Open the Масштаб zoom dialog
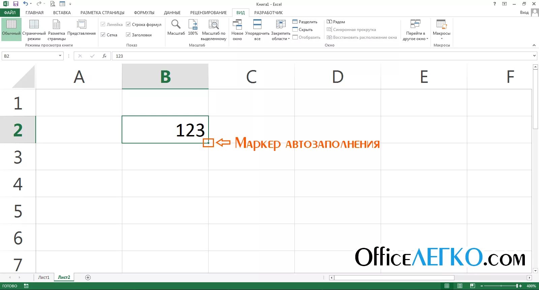 pos(176,28)
